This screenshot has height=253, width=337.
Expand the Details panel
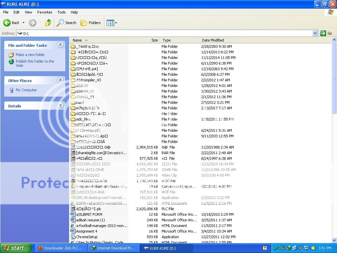click(x=60, y=106)
